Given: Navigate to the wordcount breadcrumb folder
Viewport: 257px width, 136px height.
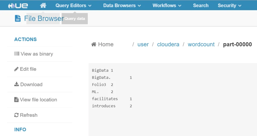Looking at the screenshot, I should point(201,44).
